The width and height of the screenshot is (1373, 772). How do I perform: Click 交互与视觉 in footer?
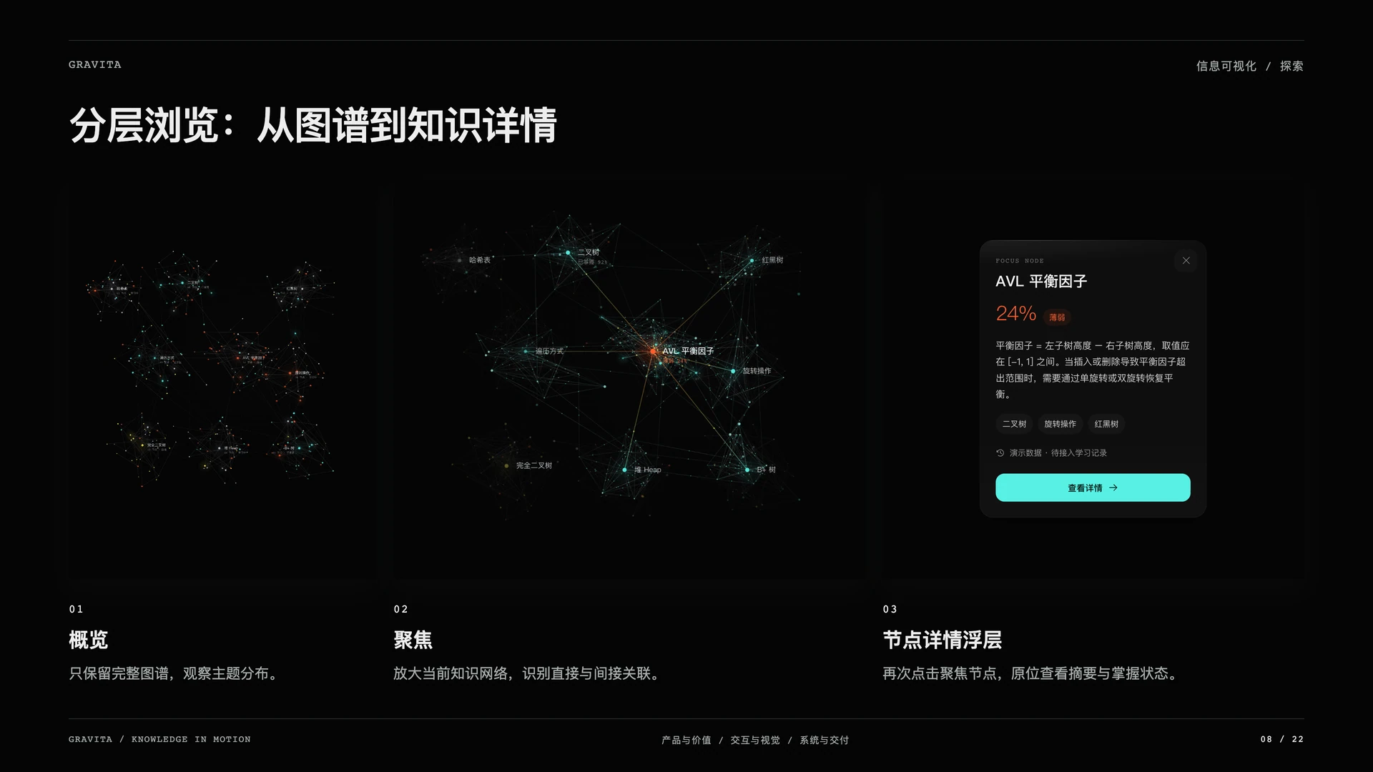click(755, 740)
